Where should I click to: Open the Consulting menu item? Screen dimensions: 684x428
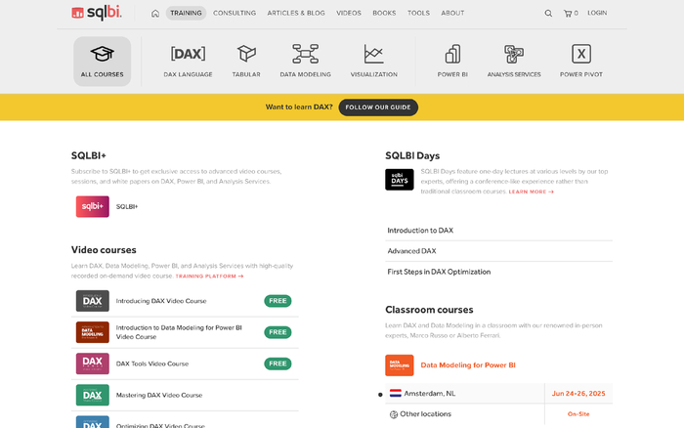[235, 14]
